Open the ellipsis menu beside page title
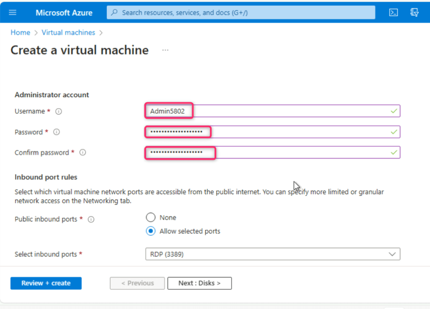Image resolution: width=430 pixels, height=309 pixels. click(165, 50)
